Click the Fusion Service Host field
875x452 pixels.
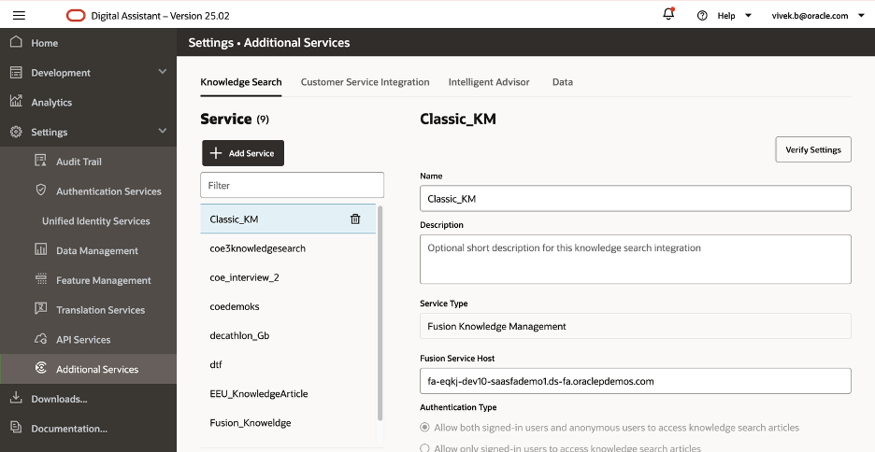coord(635,381)
